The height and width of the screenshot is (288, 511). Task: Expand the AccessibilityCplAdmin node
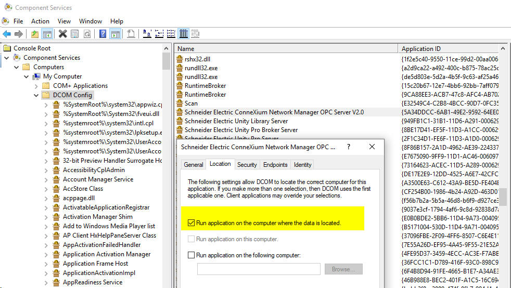[46, 170]
